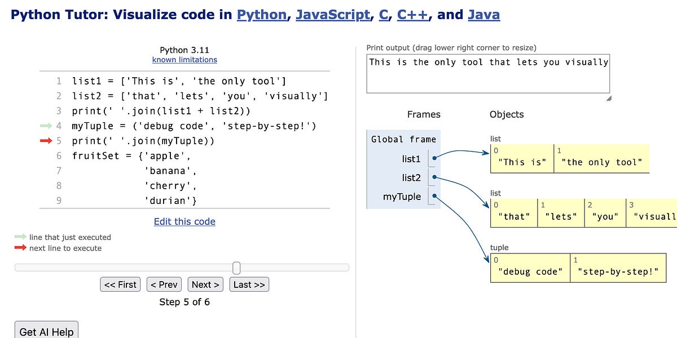677x338 pixels.
Task: Click the pointer dot next to list1
Action: 433,158
